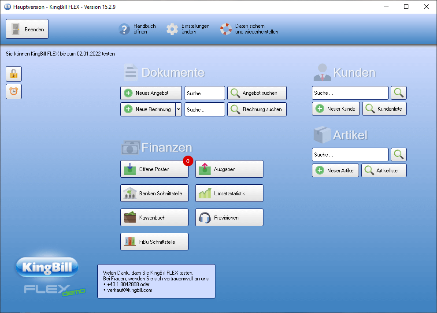Click the customer search magnifier icon
This screenshot has width=437, height=313.
(x=399, y=93)
